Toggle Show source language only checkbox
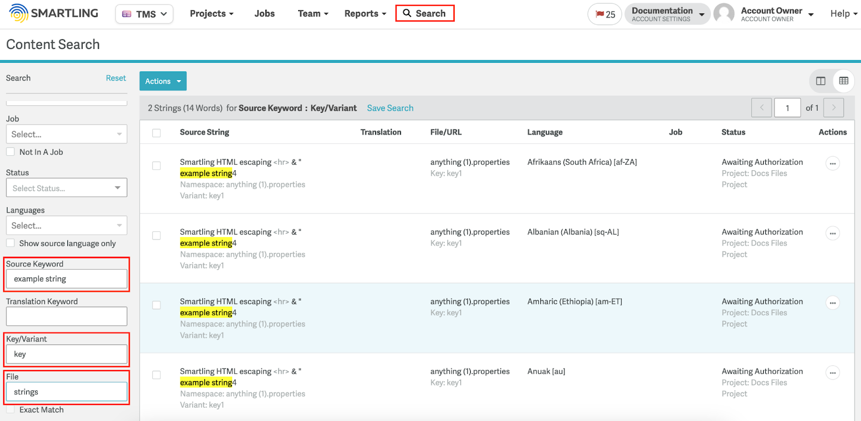 [11, 243]
